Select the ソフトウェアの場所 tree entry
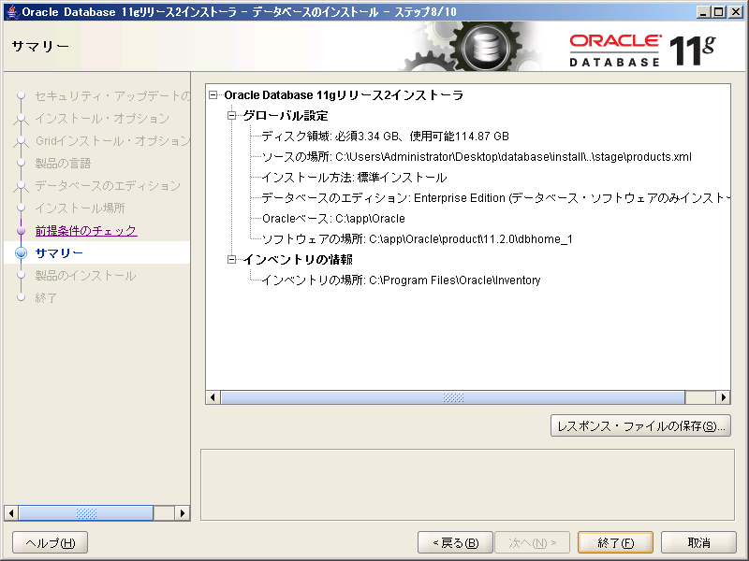The image size is (749, 561). (x=417, y=239)
